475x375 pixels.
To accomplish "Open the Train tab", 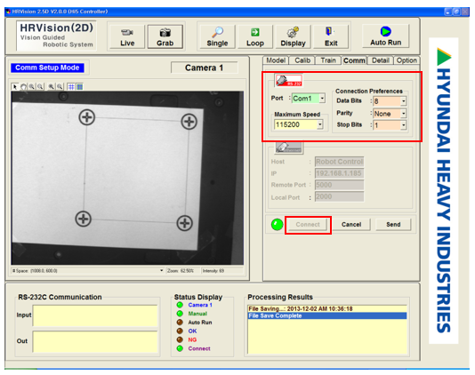I will [x=328, y=60].
